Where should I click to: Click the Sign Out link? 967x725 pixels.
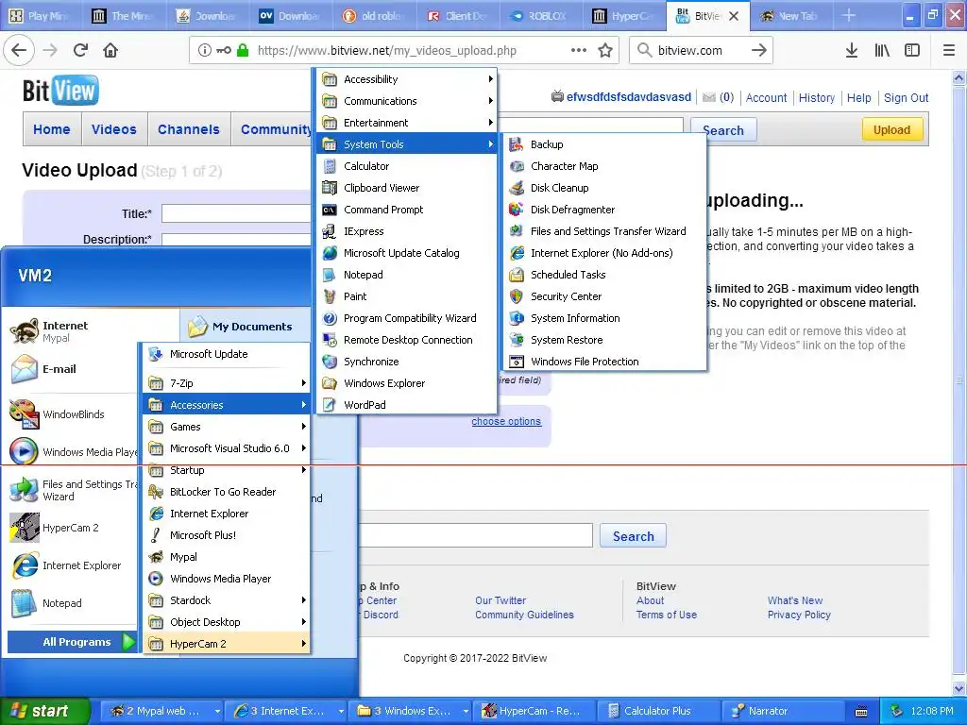[906, 97]
